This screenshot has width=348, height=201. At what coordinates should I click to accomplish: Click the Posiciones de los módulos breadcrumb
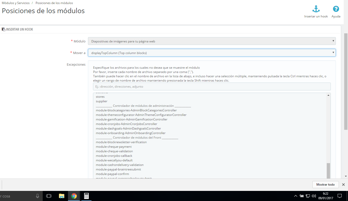click(54, 3)
